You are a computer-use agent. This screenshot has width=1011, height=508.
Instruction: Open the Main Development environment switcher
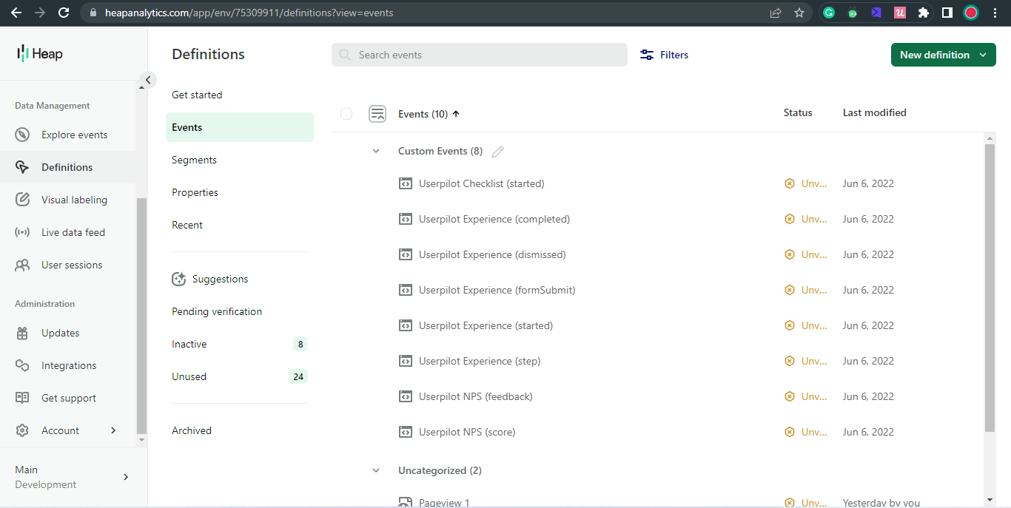coord(73,477)
